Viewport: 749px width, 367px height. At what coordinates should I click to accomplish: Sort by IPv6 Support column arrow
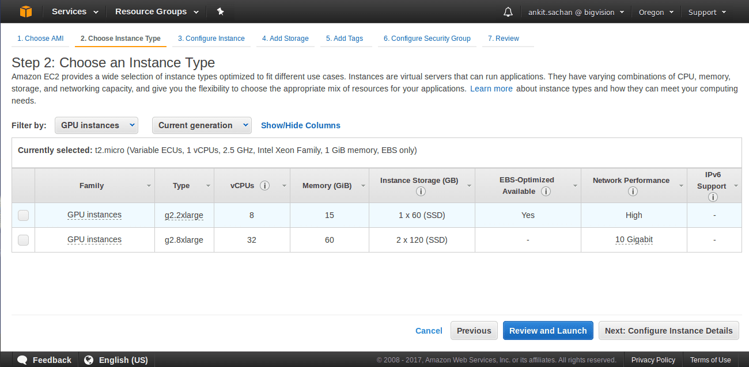736,186
